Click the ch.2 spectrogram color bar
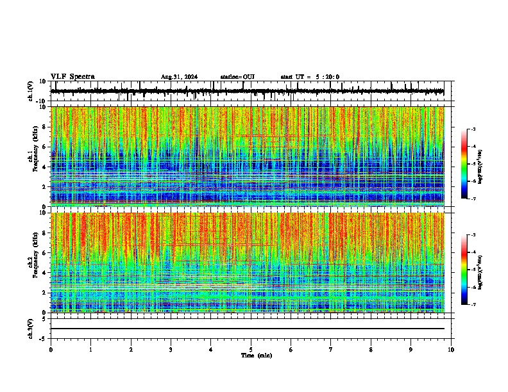508x392 pixels. click(x=464, y=270)
